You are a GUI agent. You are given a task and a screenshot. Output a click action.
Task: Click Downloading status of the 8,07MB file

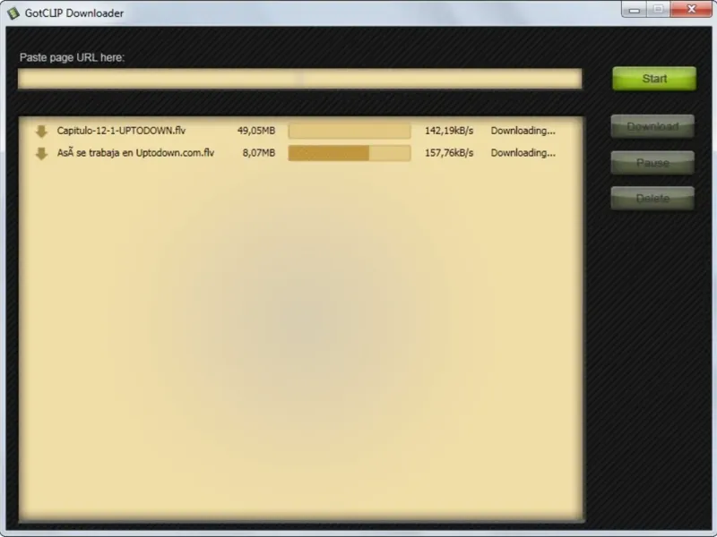[x=523, y=153]
